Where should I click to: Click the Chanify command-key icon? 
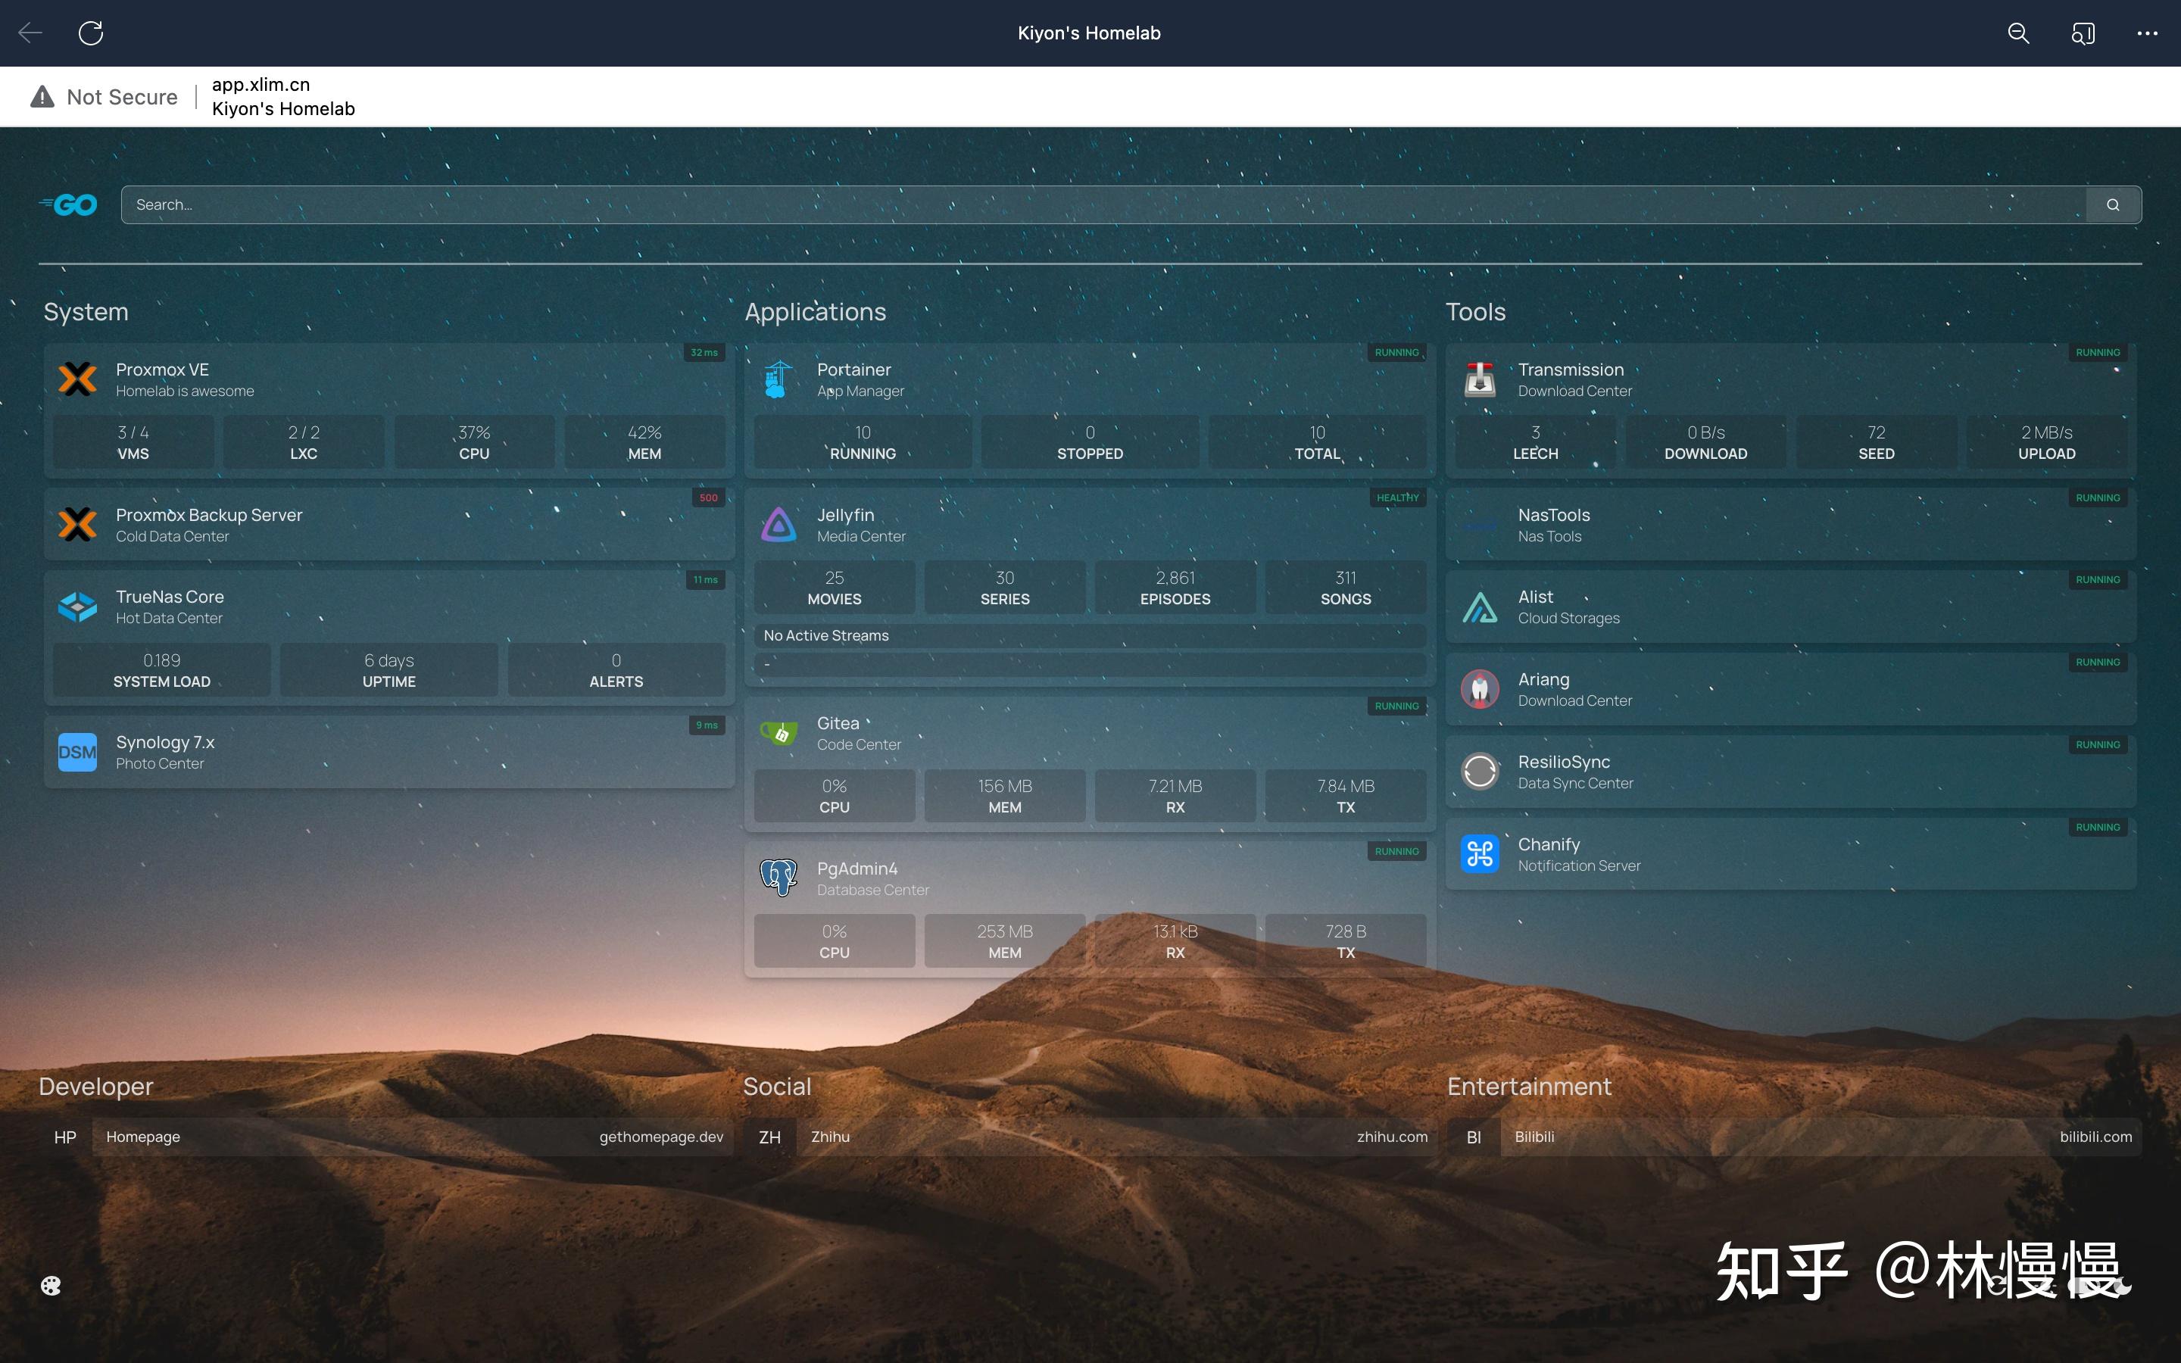pos(1479,853)
